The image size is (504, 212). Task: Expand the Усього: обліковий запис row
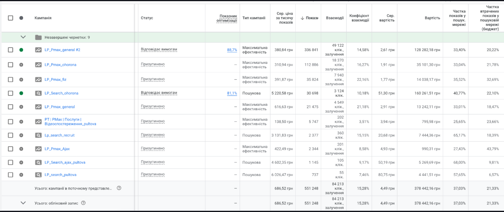23,203
